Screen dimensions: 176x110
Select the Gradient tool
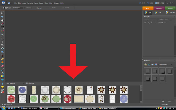(x=2, y=76)
